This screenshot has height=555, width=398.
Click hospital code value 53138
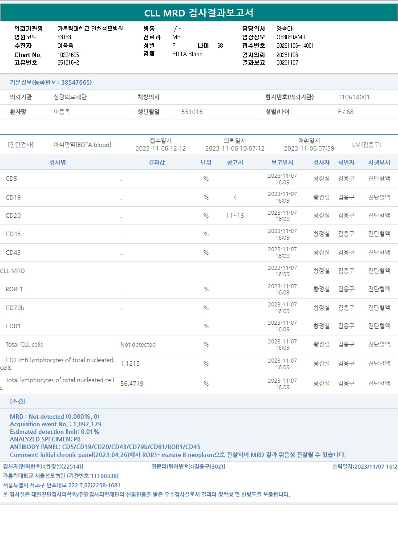(64, 37)
